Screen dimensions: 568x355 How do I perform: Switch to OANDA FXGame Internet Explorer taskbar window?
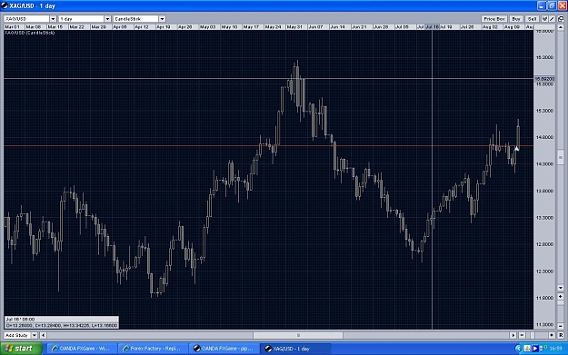[81, 349]
